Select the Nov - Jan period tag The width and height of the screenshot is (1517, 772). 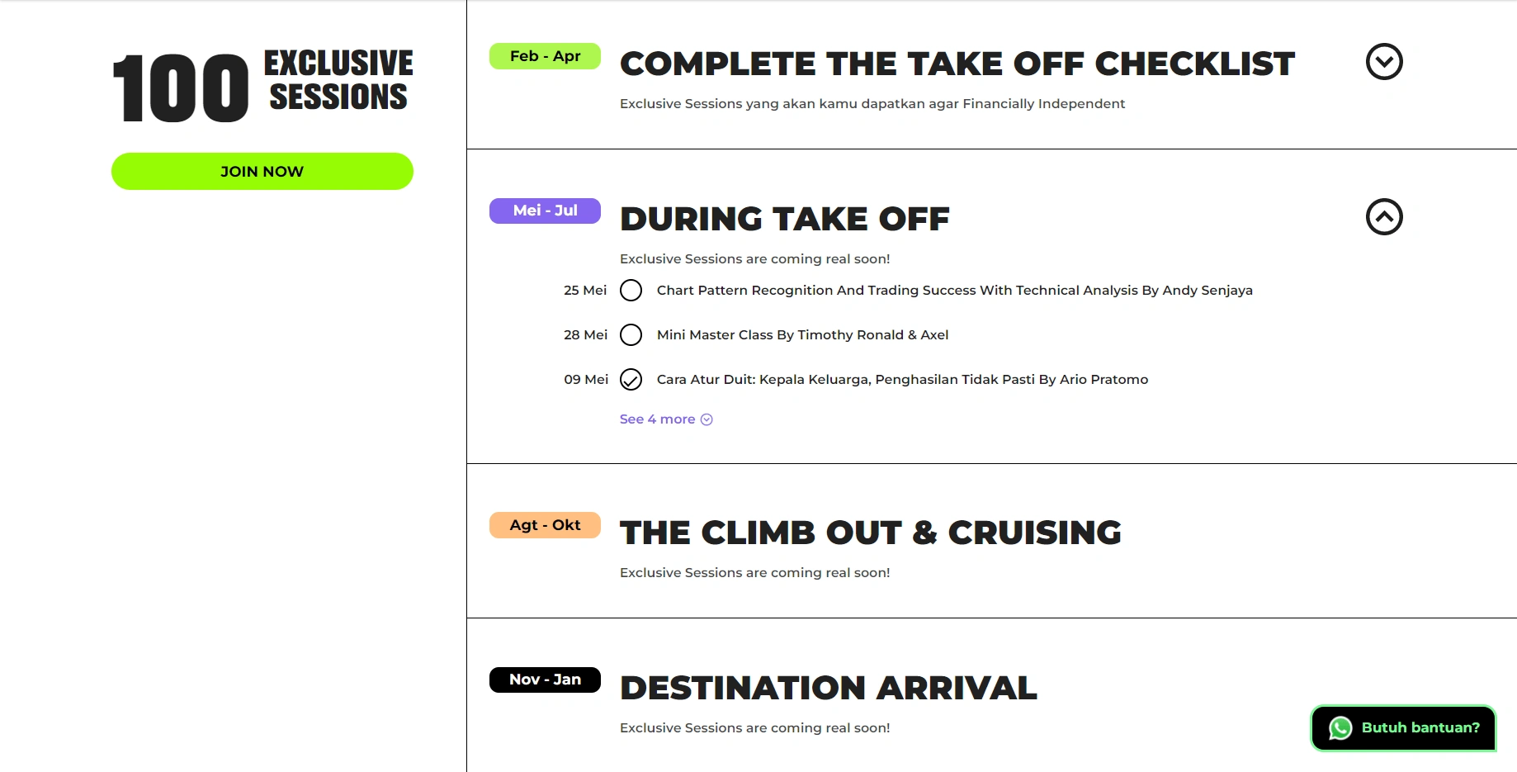tap(545, 680)
